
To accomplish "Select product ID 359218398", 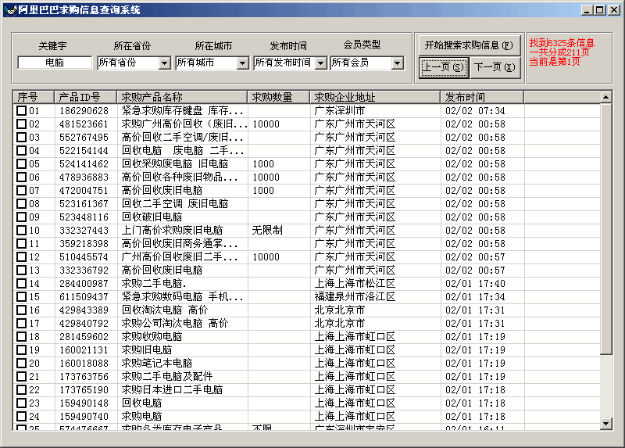I will pyautogui.click(x=84, y=244).
